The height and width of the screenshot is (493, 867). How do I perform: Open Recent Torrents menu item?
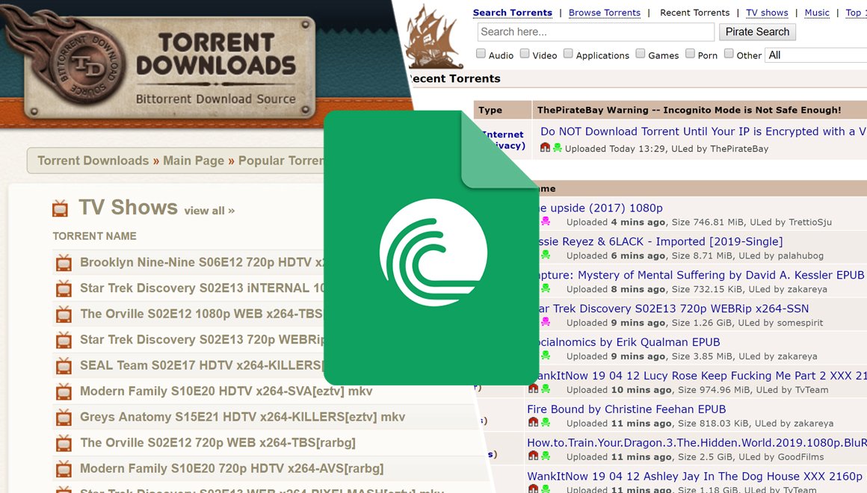click(694, 13)
